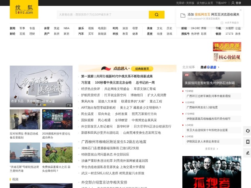Open the 伟大的变革 banner

click(x=227, y=47)
